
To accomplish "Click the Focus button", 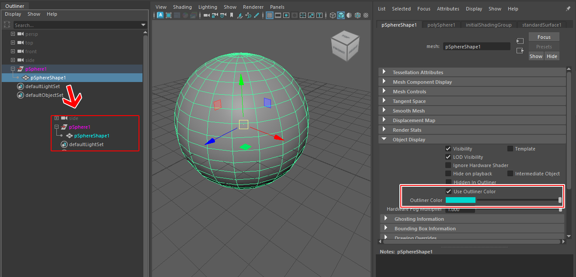I will coord(544,37).
